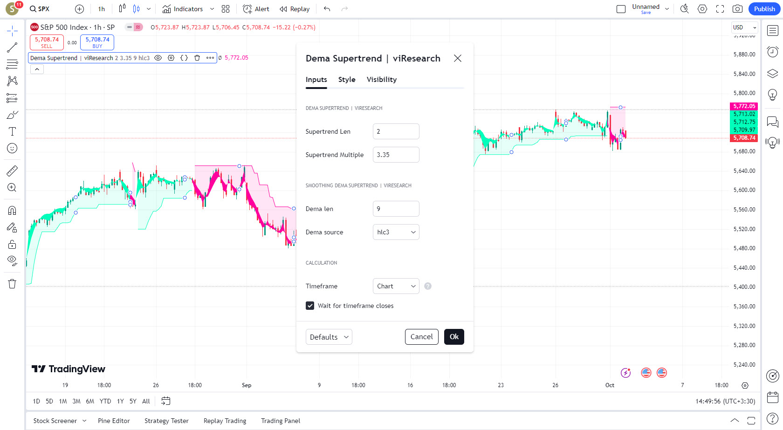Open the Timeframe Chart dropdown
The width and height of the screenshot is (783, 430).
(x=396, y=286)
